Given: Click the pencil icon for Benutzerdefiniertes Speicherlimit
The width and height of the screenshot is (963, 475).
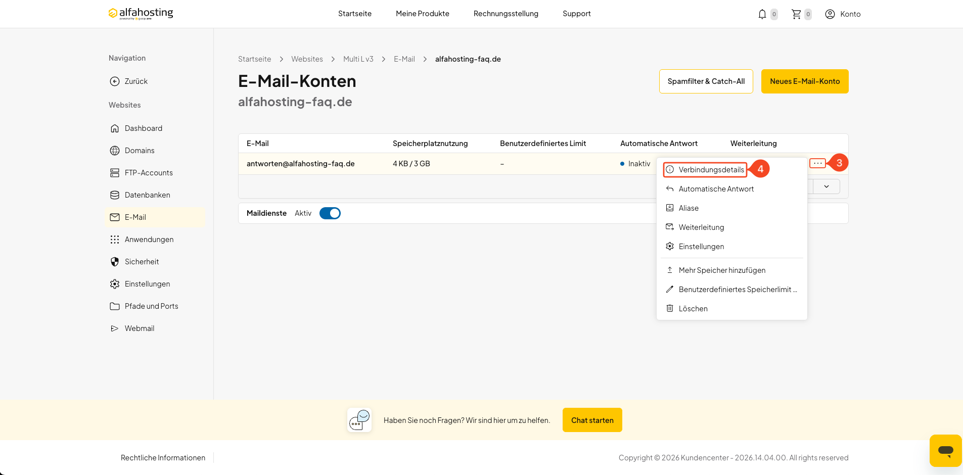Looking at the screenshot, I should pyautogui.click(x=670, y=290).
